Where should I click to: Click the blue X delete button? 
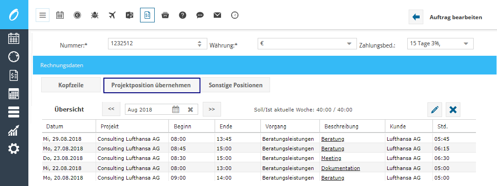tap(453, 110)
